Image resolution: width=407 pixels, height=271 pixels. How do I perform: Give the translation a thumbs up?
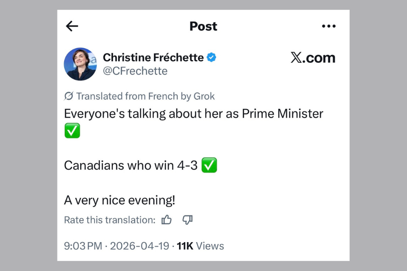(x=167, y=220)
